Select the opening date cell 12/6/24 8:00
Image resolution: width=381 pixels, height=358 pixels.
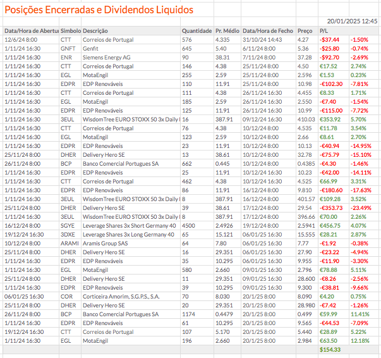21,40
